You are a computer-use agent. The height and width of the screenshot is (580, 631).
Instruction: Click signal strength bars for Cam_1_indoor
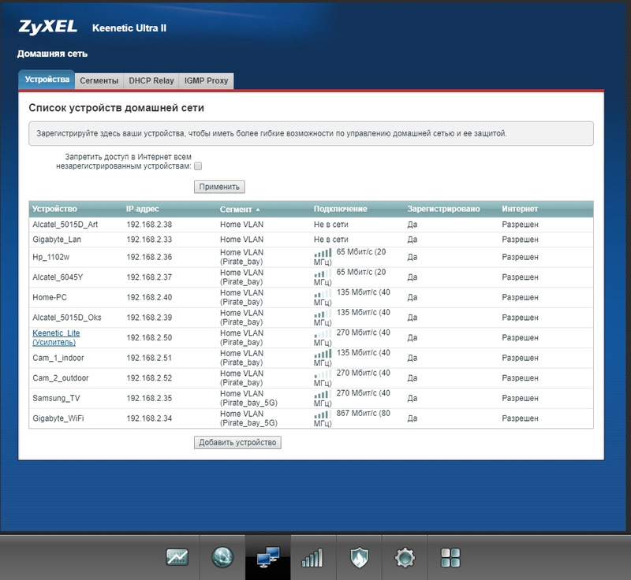point(323,353)
